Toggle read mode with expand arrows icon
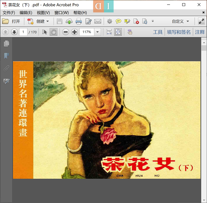 coord(201,21)
